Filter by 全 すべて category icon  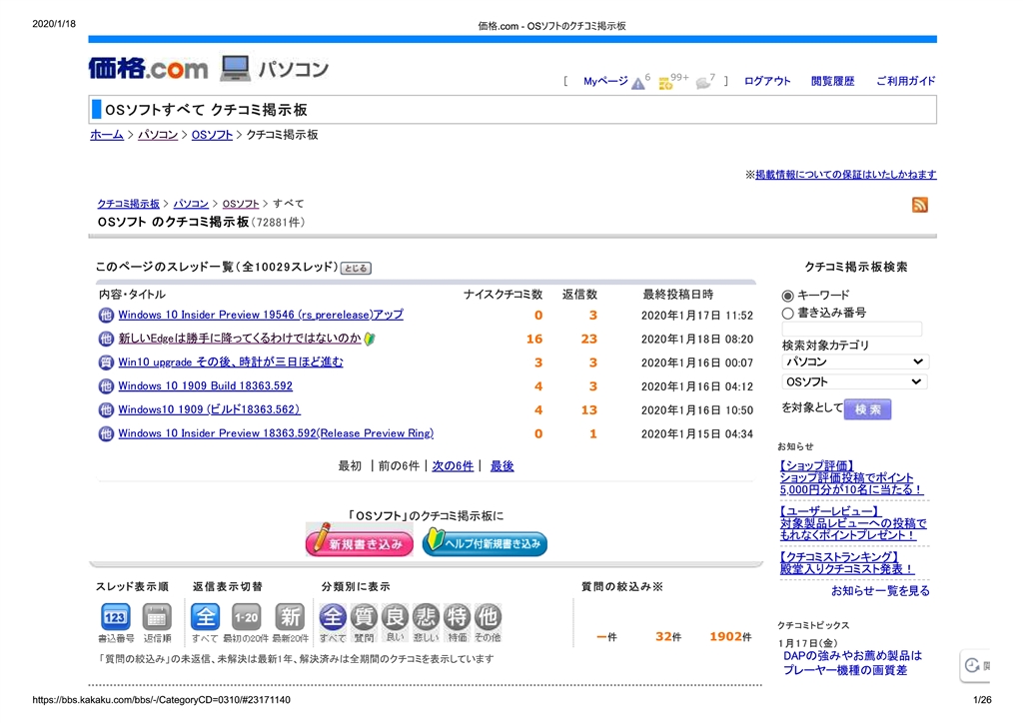[332, 617]
